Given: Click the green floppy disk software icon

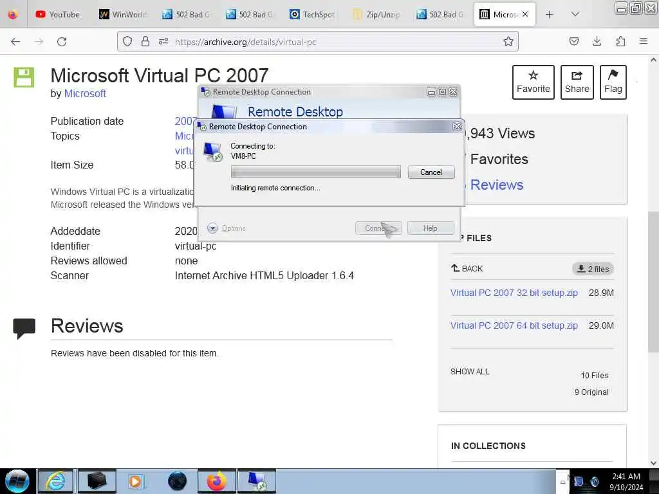Looking at the screenshot, I should [24, 77].
